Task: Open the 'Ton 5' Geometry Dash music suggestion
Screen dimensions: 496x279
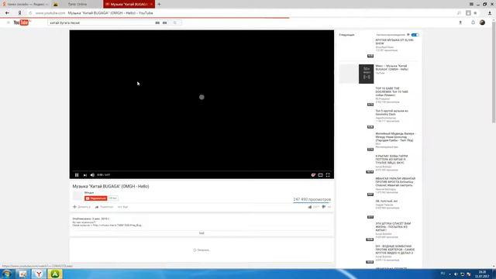Action: [391, 112]
